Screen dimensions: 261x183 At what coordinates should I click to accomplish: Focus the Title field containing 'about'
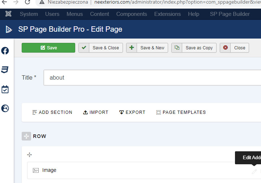click(x=152, y=78)
